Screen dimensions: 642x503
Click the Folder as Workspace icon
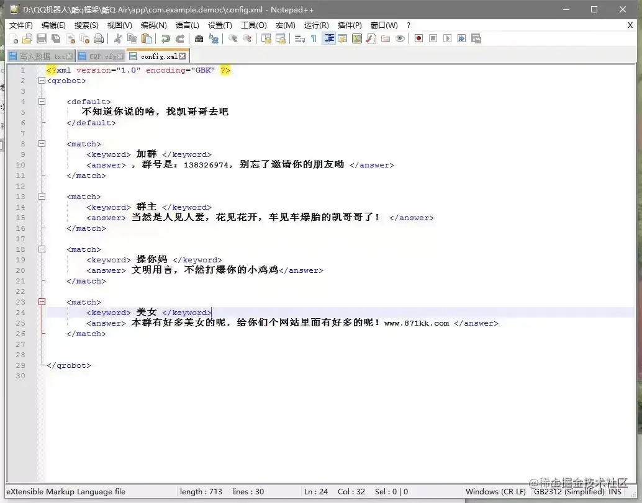(x=386, y=39)
